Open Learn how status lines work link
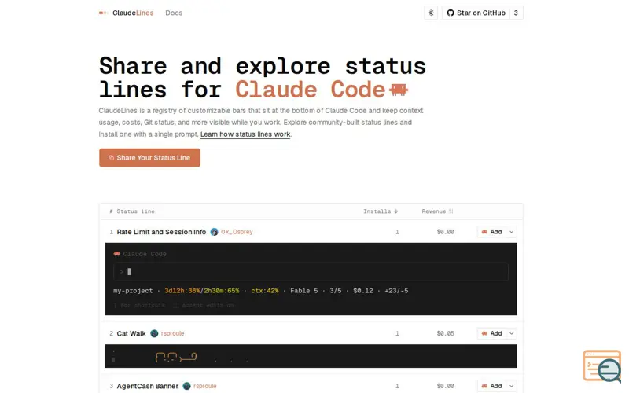The image size is (629, 393). 245,134
